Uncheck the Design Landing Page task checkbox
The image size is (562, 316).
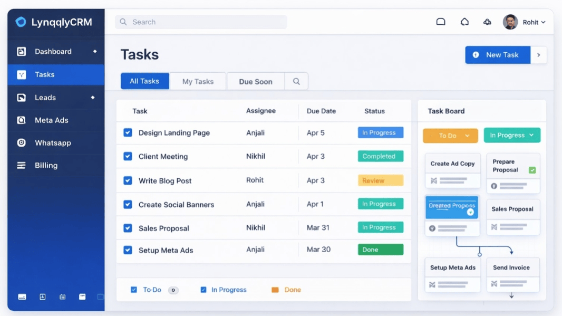128,133
